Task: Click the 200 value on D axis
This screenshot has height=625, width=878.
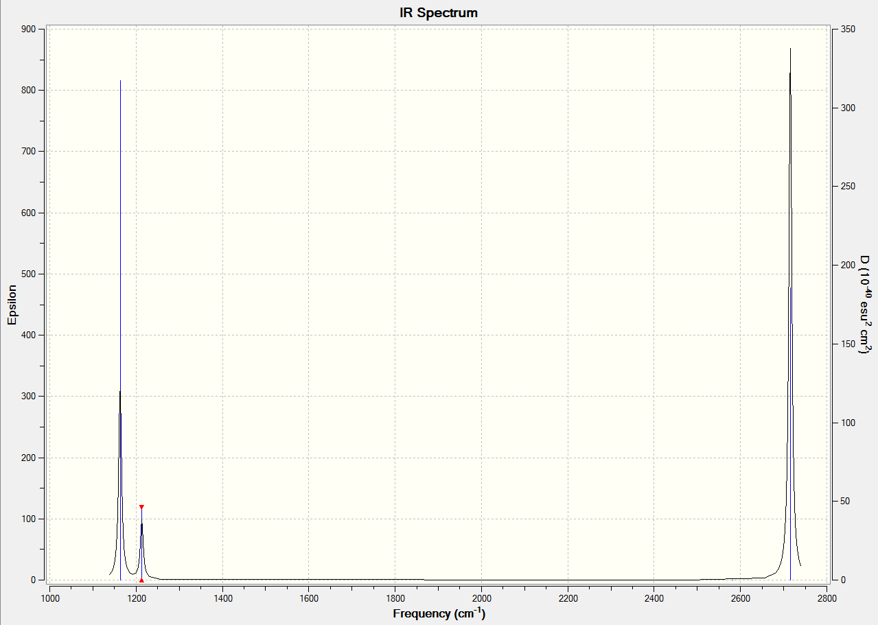Action: pos(847,265)
